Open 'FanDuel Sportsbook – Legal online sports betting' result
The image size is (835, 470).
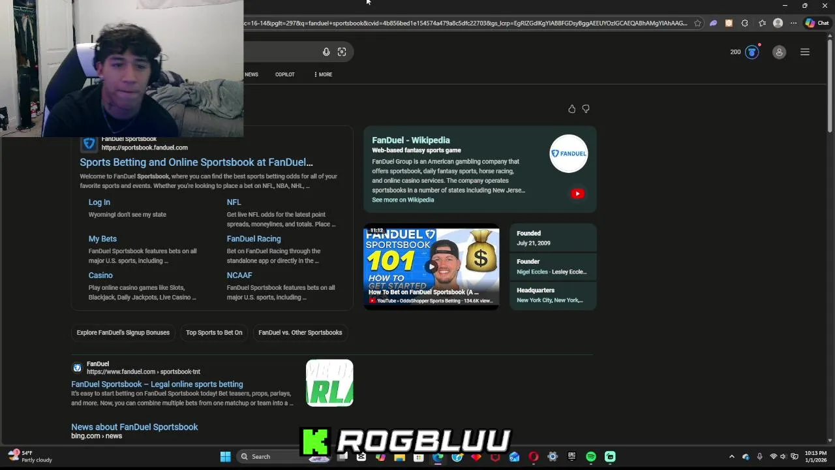click(157, 384)
